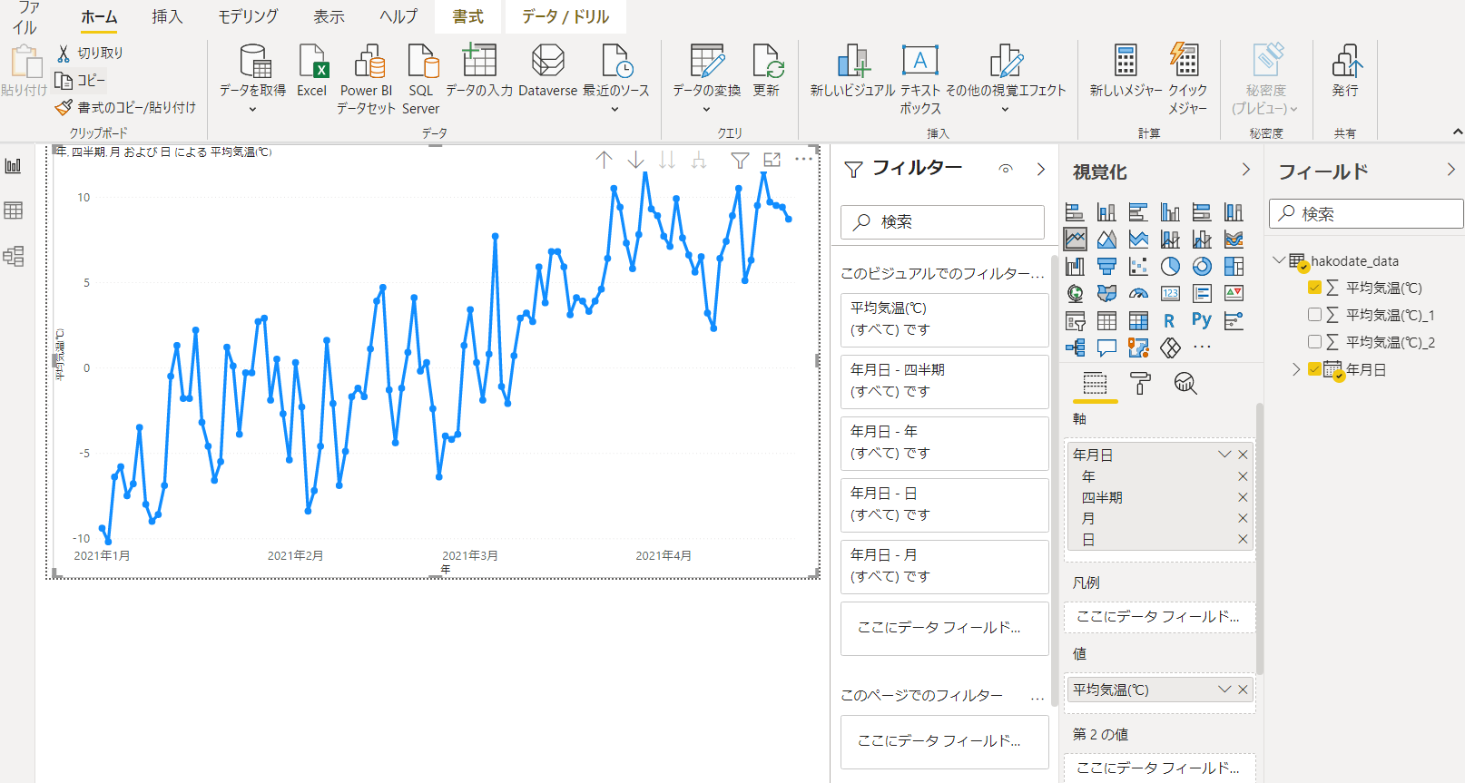Select the map globe visual
1465x783 pixels.
coord(1076,293)
